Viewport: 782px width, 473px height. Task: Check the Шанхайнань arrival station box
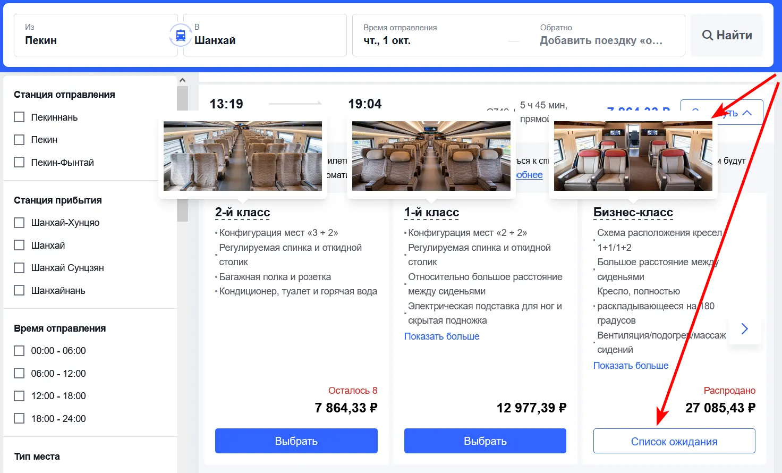pyautogui.click(x=19, y=290)
